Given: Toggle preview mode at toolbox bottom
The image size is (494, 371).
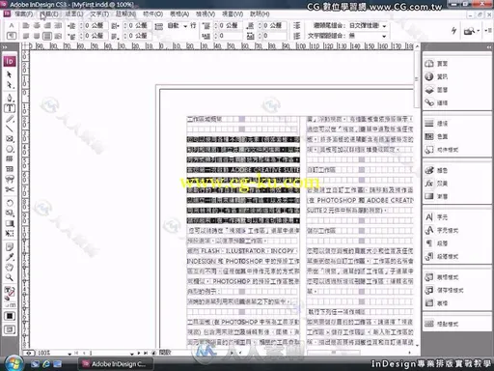Looking at the screenshot, I should [x=10, y=329].
